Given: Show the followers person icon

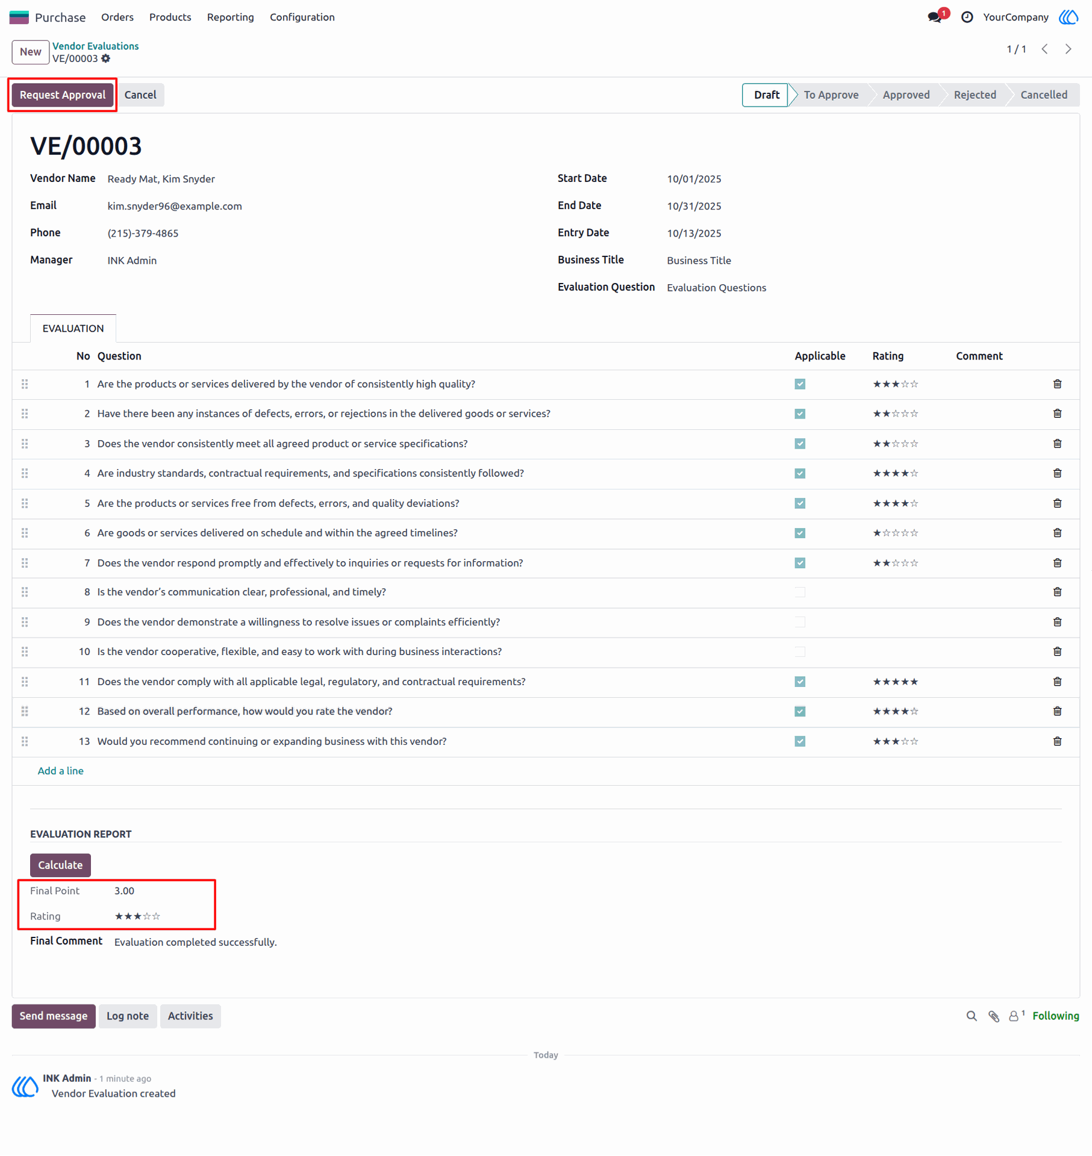Looking at the screenshot, I should coord(1014,1016).
